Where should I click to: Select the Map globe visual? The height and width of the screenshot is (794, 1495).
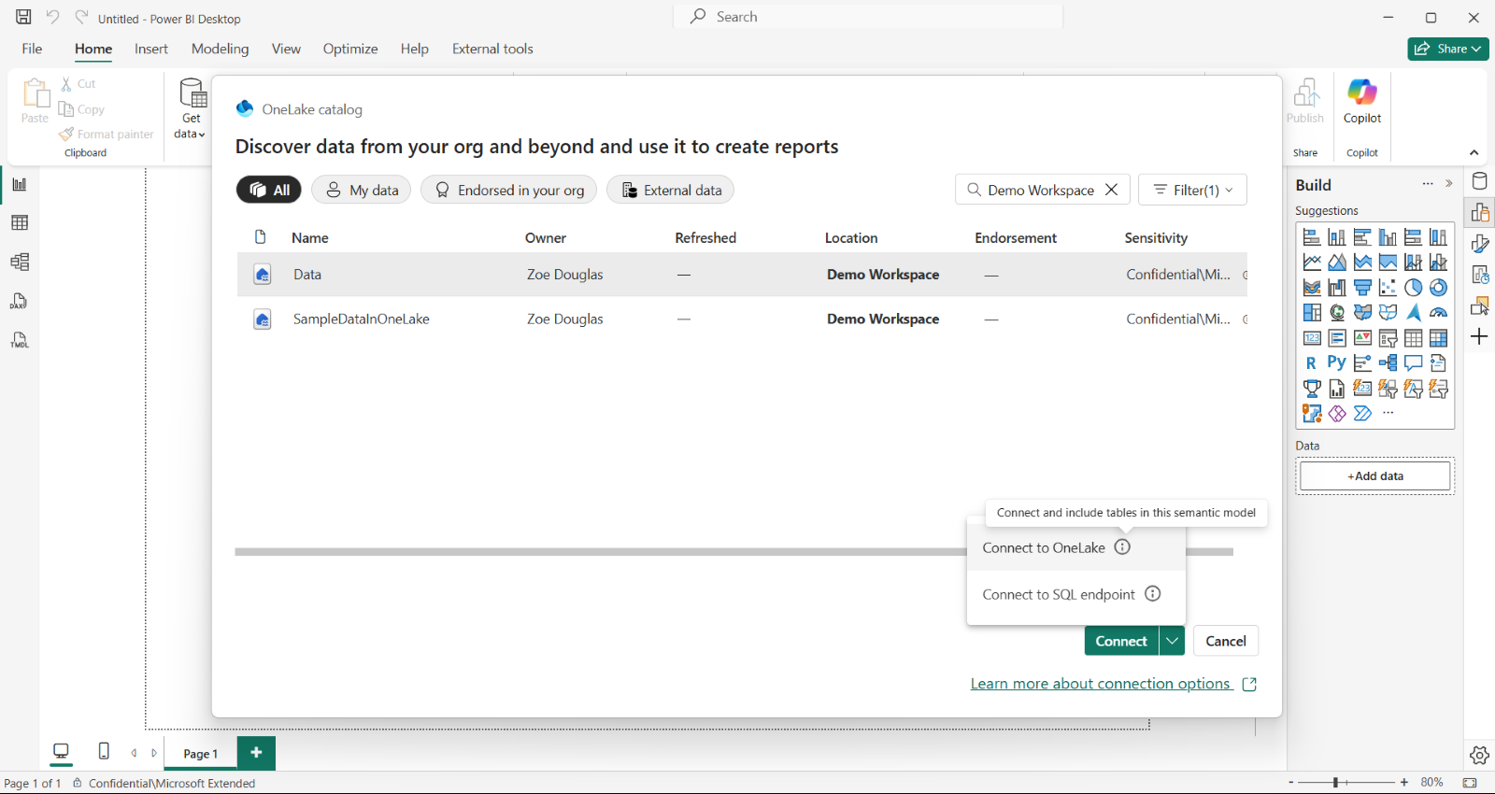click(1337, 313)
